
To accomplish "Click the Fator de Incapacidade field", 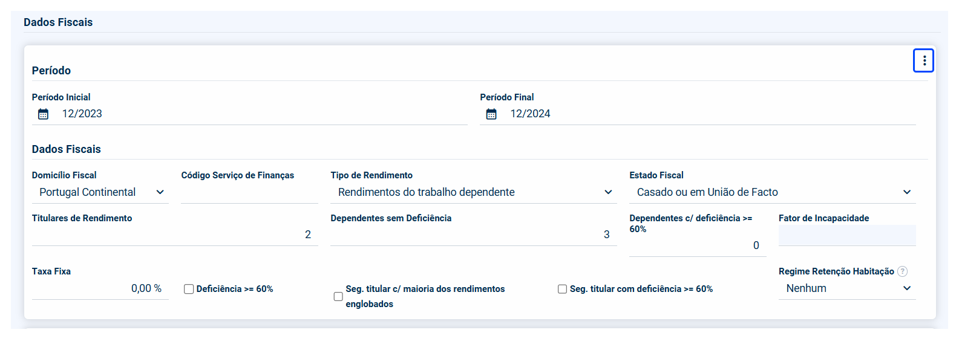I will point(846,235).
